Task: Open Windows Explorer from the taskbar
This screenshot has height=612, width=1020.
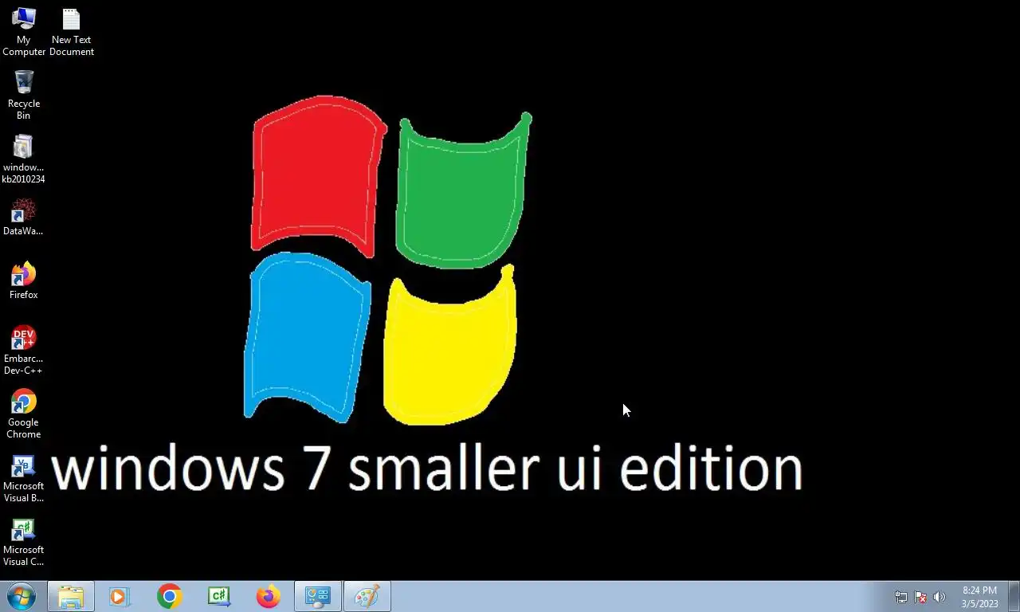Action: pyautogui.click(x=71, y=596)
